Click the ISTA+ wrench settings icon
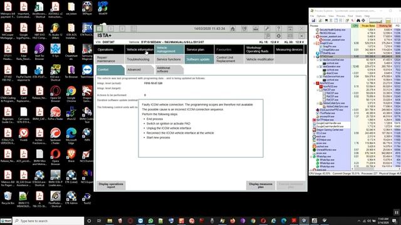This screenshot has height=225, width=401. pyautogui.click(x=267, y=29)
